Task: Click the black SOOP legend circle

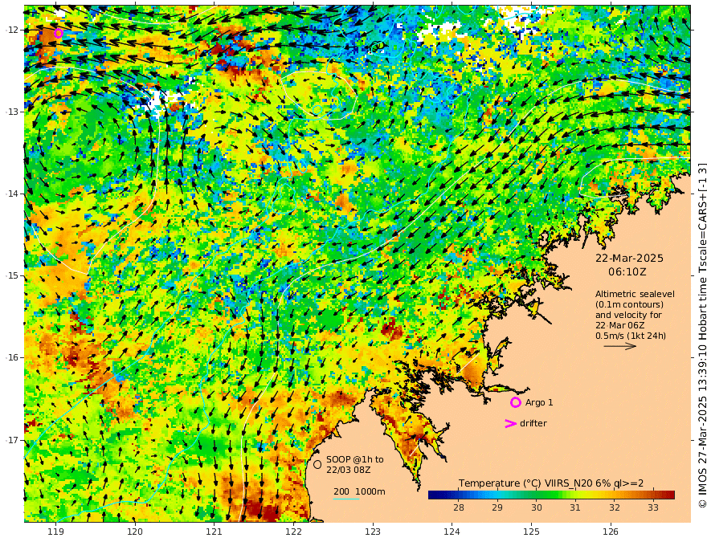Action: (317, 464)
